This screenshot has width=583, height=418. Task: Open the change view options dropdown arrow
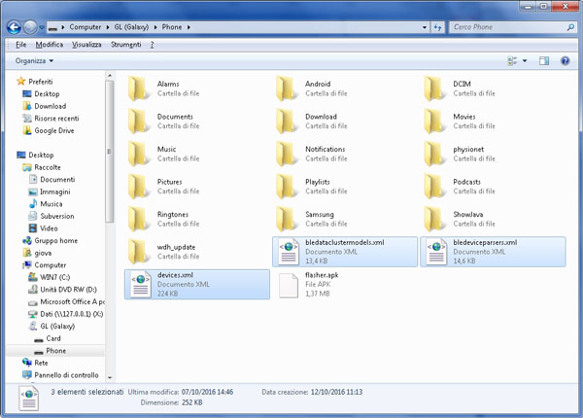tap(526, 61)
